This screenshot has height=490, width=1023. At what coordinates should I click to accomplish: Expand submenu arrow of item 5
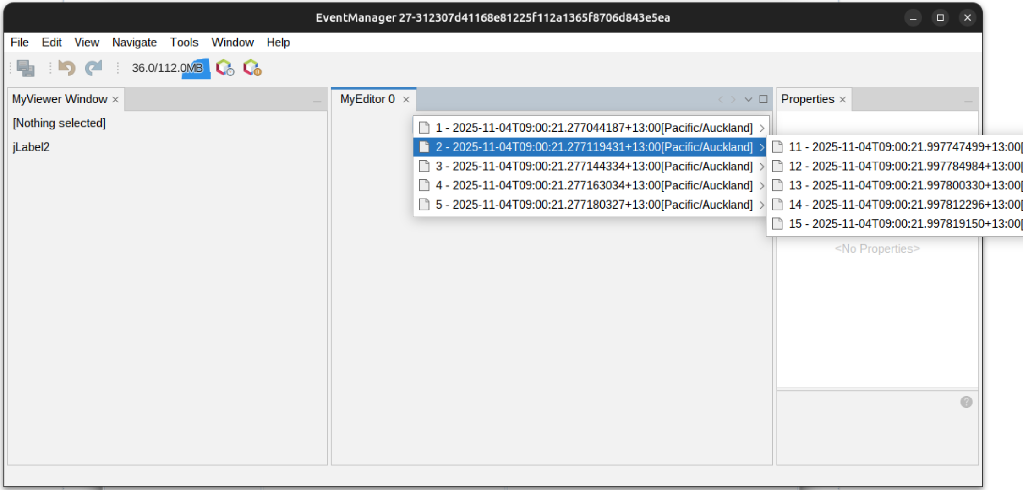pos(761,205)
